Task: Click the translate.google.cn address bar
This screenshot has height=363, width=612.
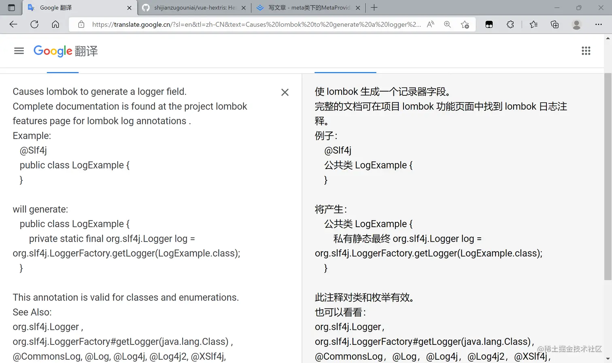Action: 256,24
